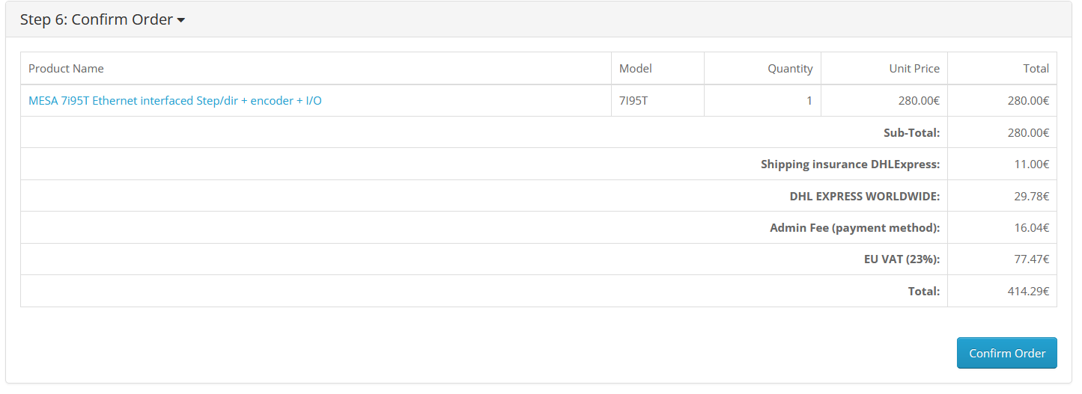
Task: Click the Model column header
Action: point(636,68)
